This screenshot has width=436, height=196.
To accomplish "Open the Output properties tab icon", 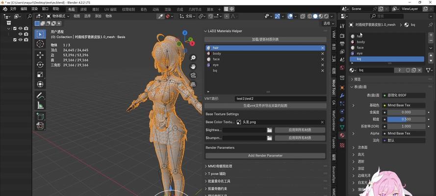I will point(342,44).
